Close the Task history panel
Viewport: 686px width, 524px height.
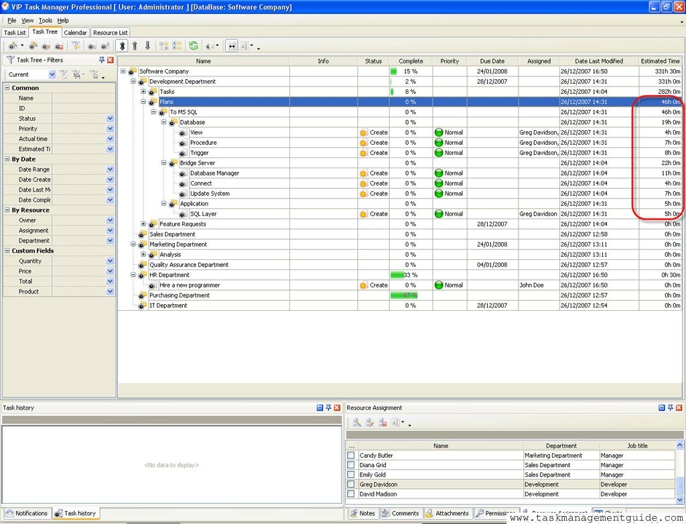click(337, 407)
